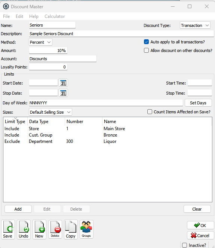
Task: Open the Groups people icon
Action: 86,229
